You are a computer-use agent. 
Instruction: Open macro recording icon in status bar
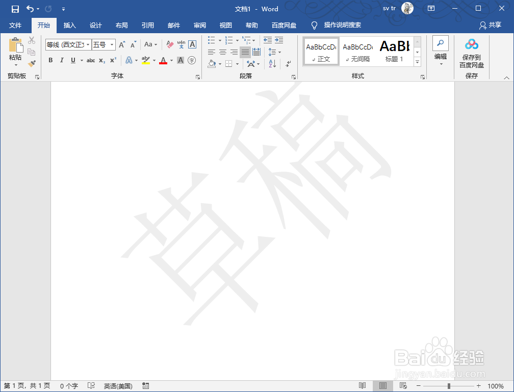[146, 386]
